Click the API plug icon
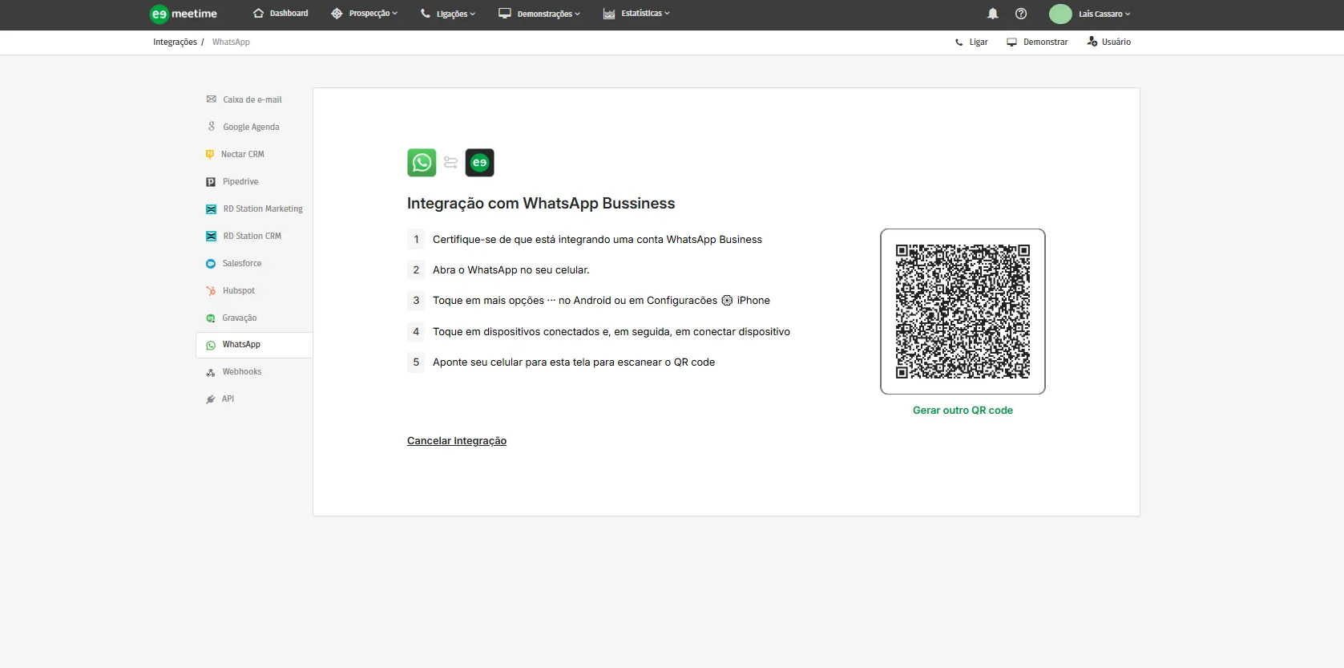The height and width of the screenshot is (668, 1344). [x=211, y=399]
